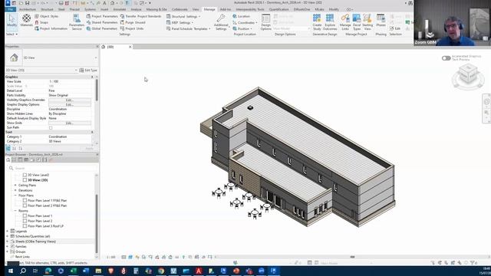Screen dimensions: 491x276
Task: Open the Structural Settings dropdown
Action: 183,16
